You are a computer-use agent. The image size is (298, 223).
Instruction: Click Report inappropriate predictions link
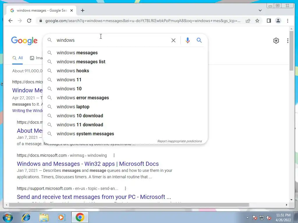(x=180, y=141)
